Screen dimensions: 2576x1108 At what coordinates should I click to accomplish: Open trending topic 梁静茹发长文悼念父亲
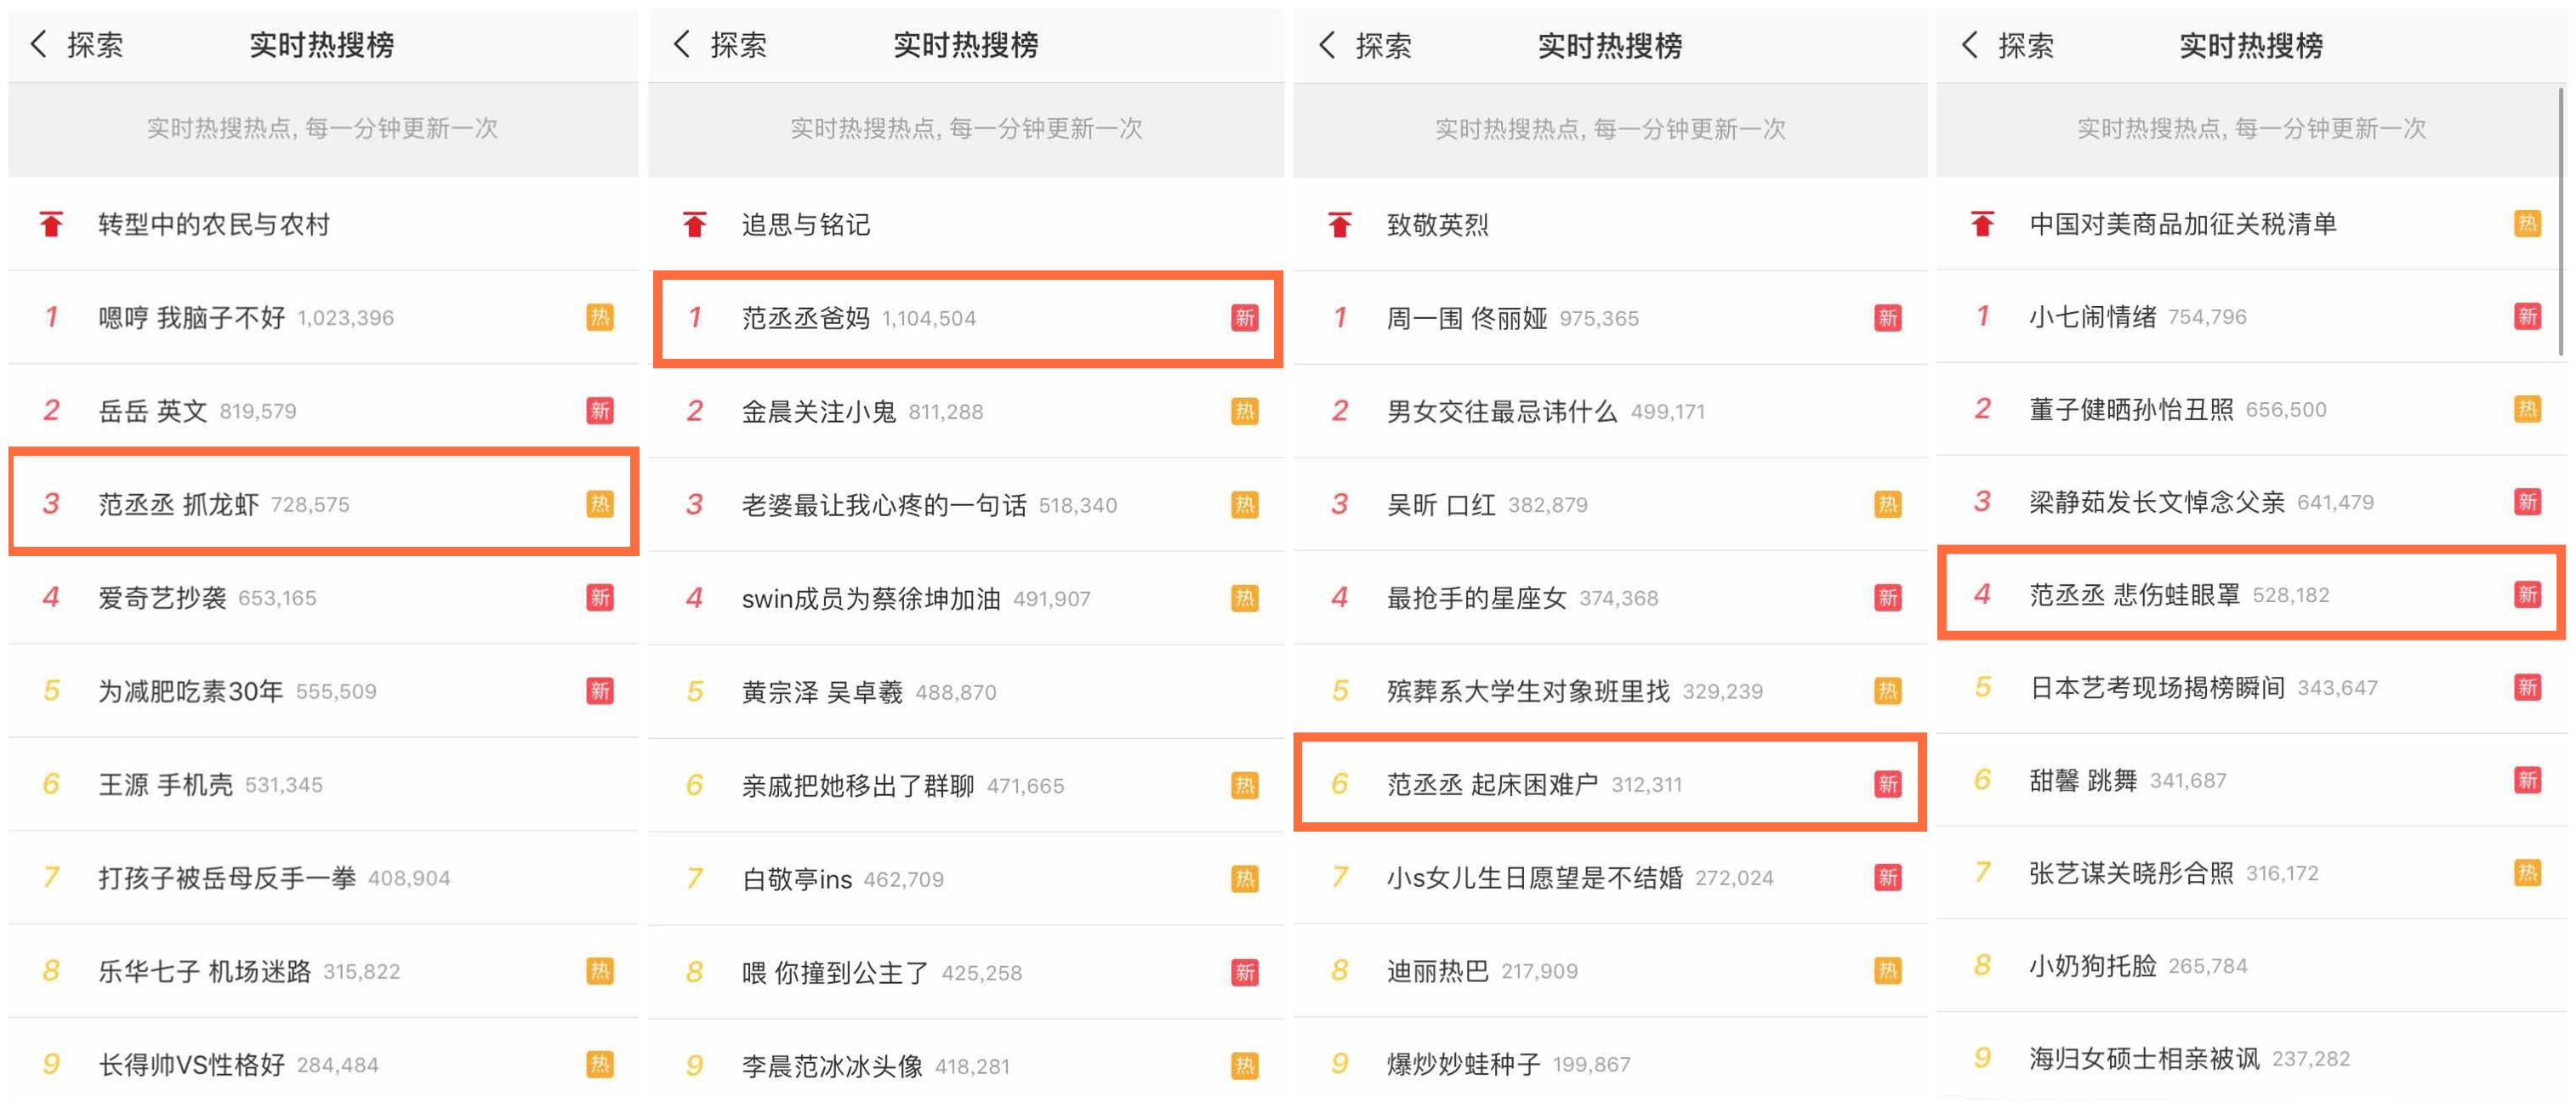click(x=2156, y=502)
